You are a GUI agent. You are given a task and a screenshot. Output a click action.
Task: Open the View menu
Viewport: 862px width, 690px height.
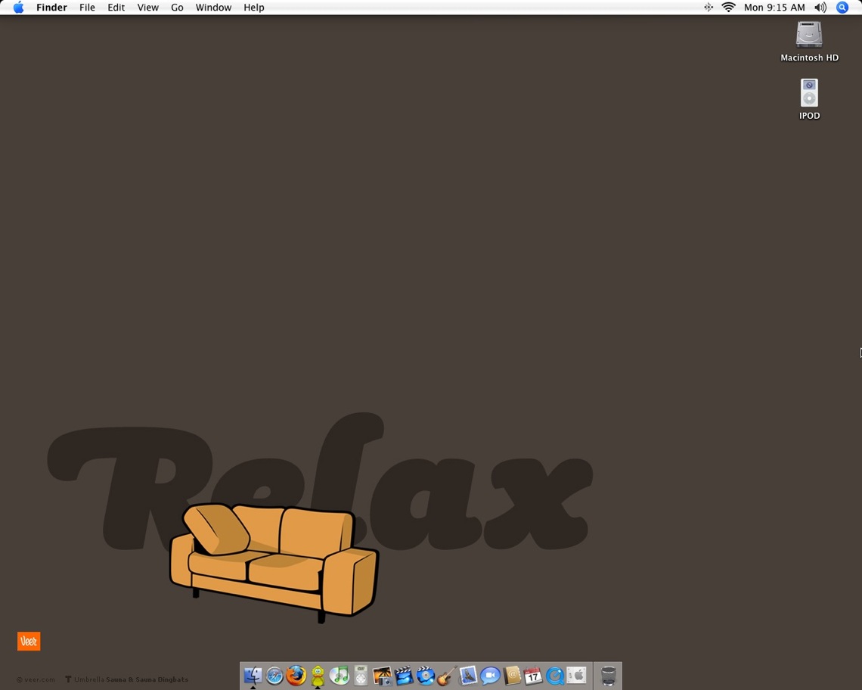[x=148, y=8]
